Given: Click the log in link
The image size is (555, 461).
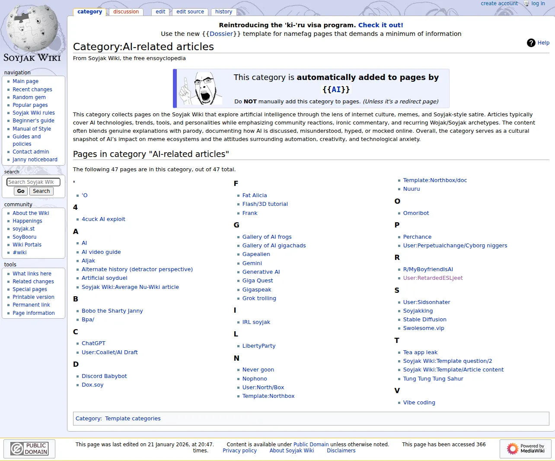Looking at the screenshot, I should pyautogui.click(x=538, y=3).
